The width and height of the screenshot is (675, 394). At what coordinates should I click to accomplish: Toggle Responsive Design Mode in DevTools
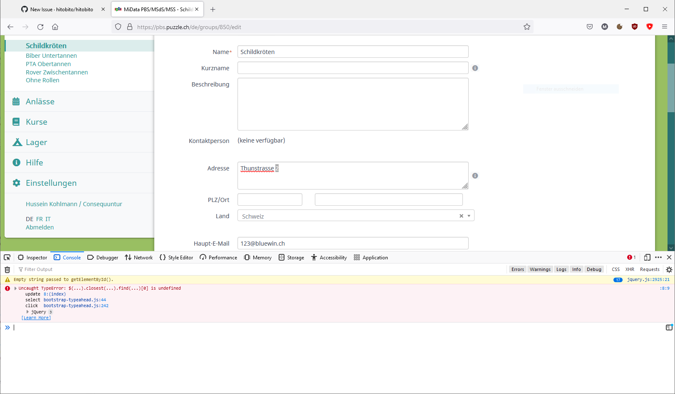click(x=647, y=257)
